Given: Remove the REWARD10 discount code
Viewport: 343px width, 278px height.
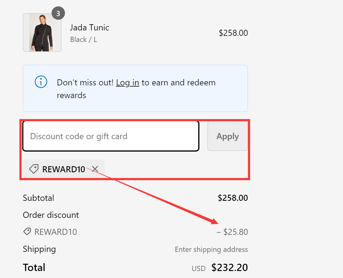Looking at the screenshot, I should click(94, 169).
